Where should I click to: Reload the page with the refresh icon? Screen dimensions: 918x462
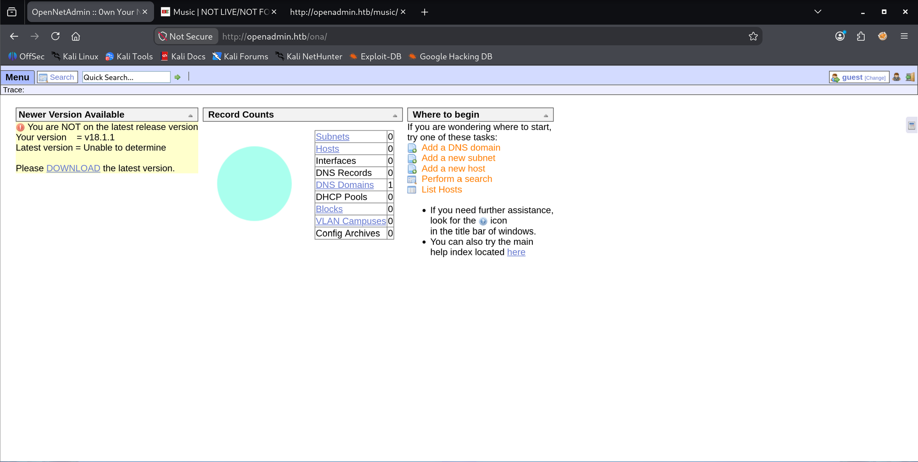(x=56, y=36)
